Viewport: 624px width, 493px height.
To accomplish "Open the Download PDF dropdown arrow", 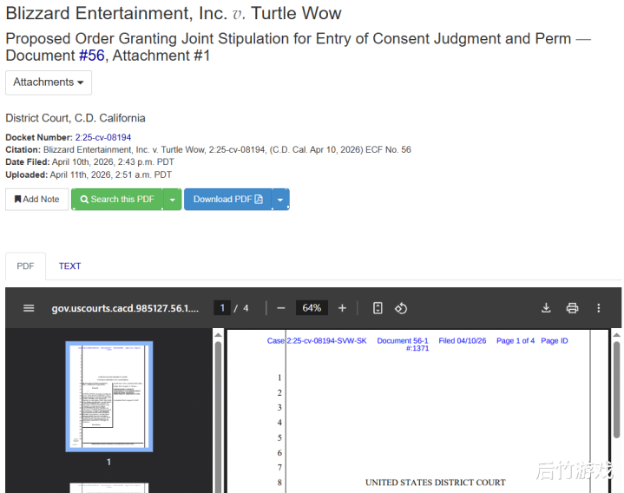I will [x=280, y=200].
